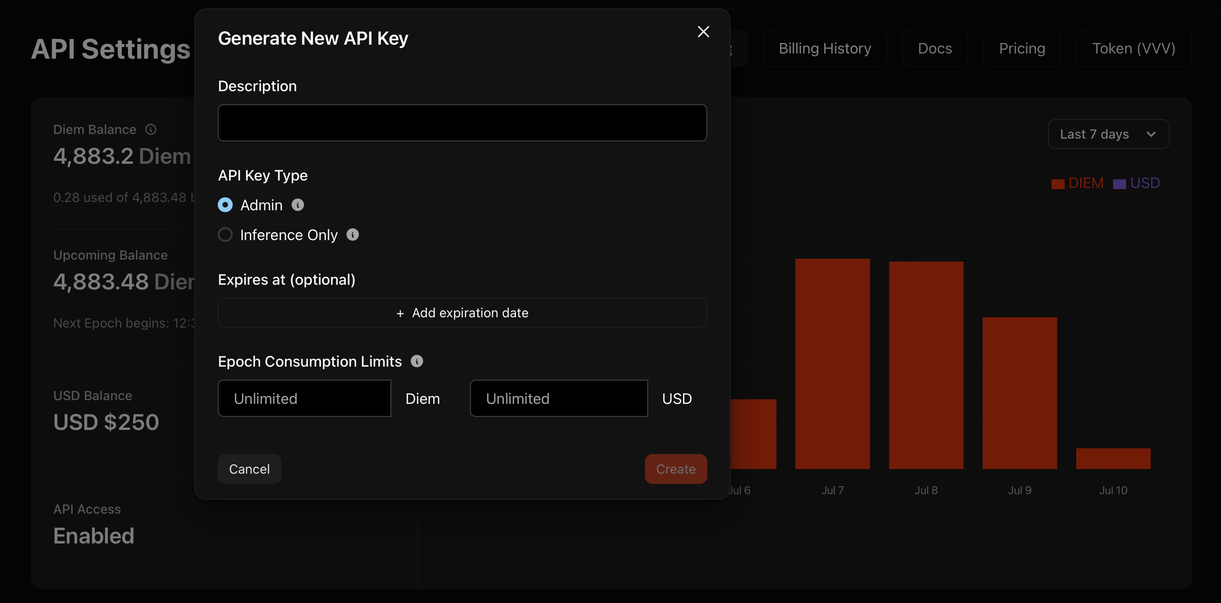Click the Create button
This screenshot has width=1221, height=603.
tap(676, 469)
